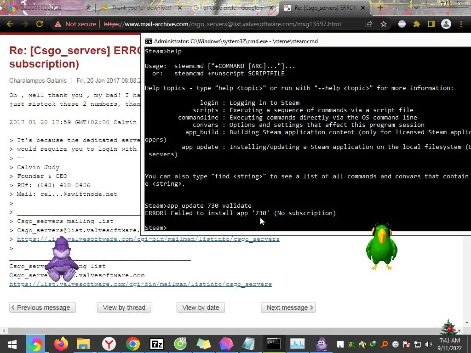Open the Windows Start menu
471x353 pixels.
click(12, 344)
